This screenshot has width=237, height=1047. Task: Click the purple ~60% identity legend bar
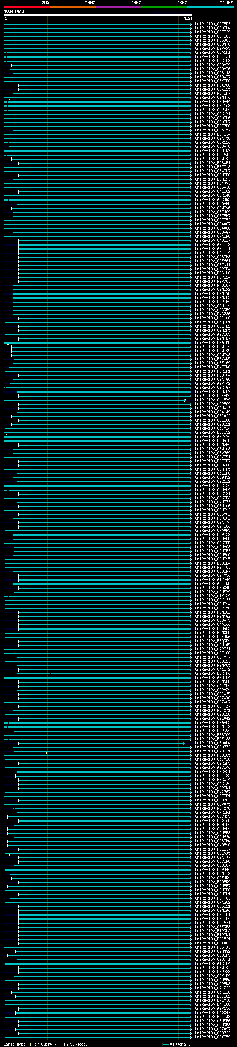tap(119, 7)
